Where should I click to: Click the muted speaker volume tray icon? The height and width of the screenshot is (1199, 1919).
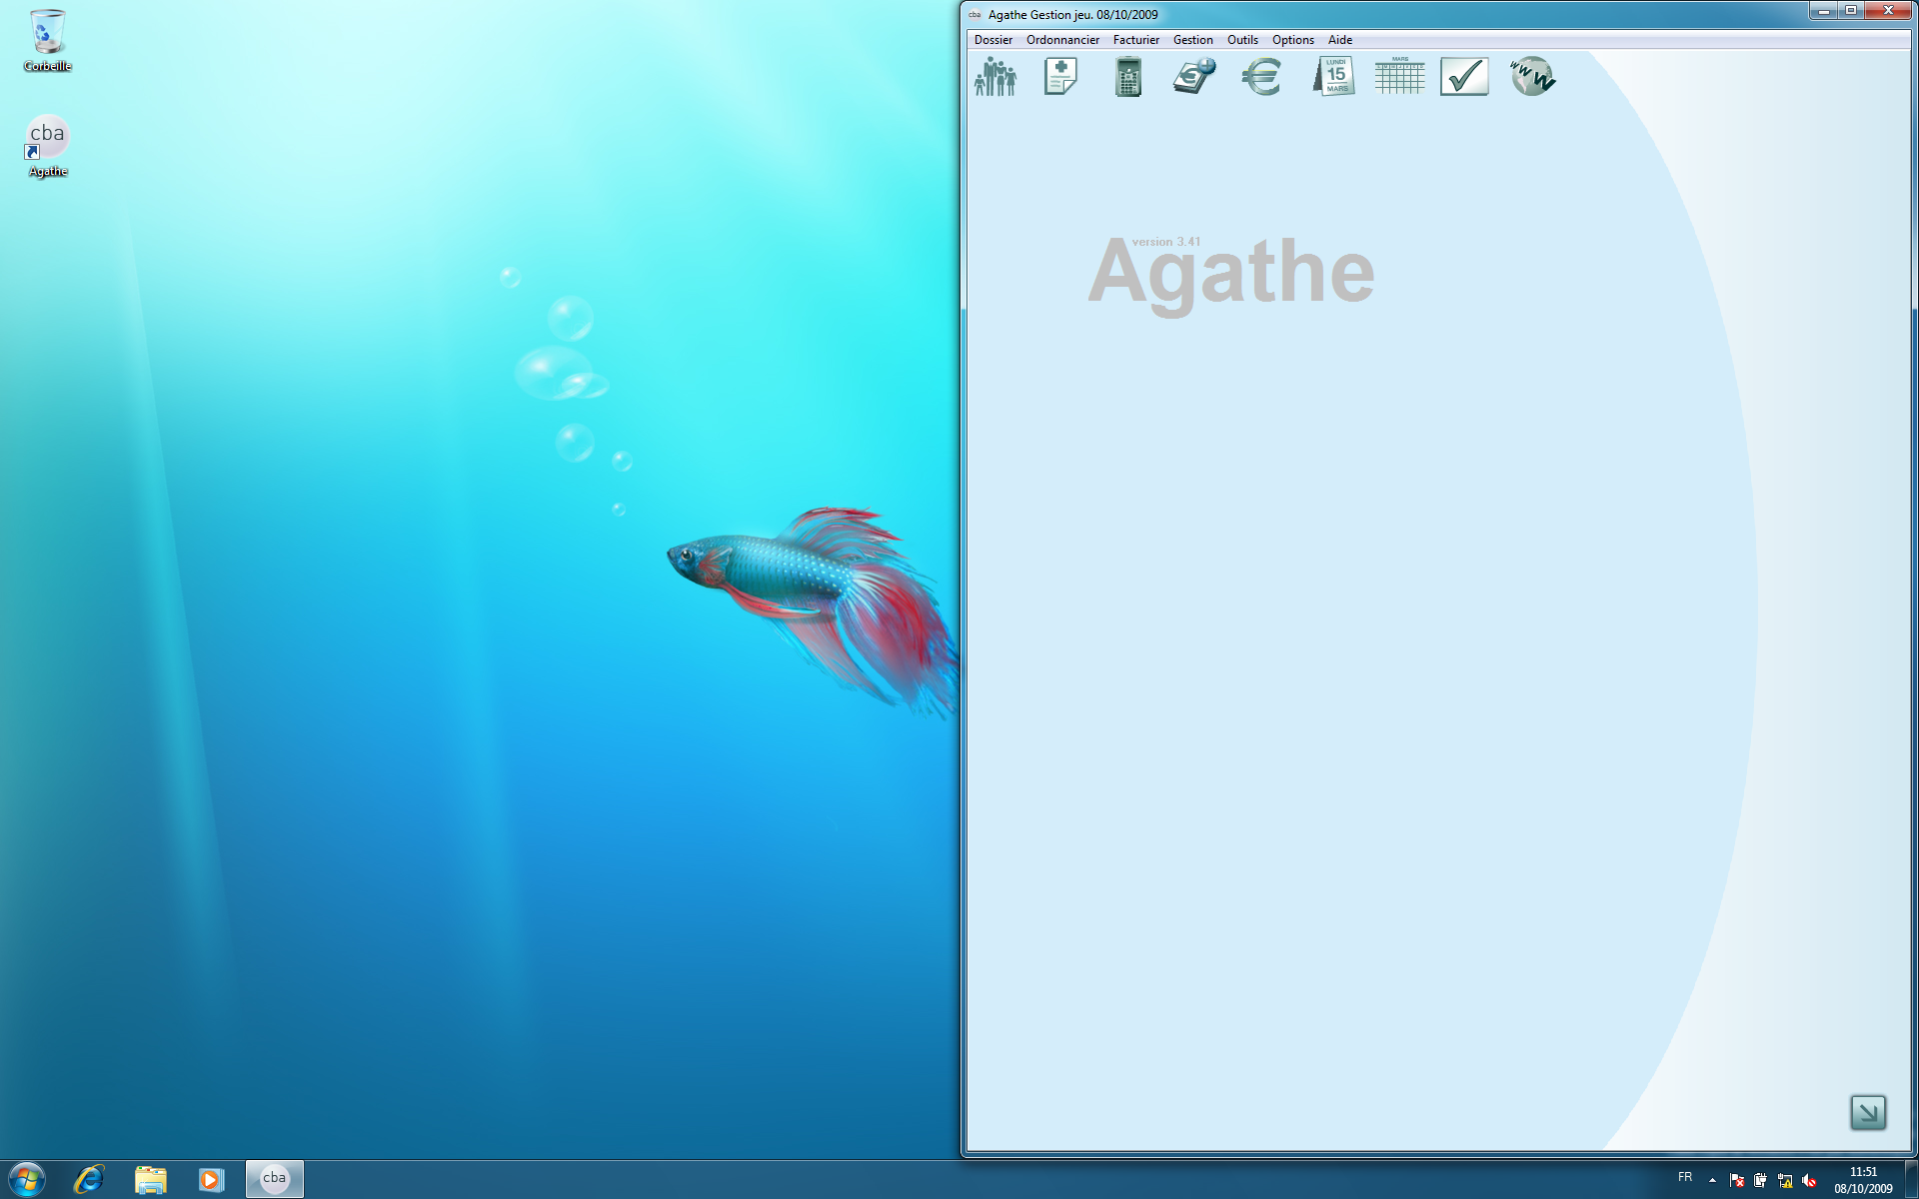coord(1809,1180)
